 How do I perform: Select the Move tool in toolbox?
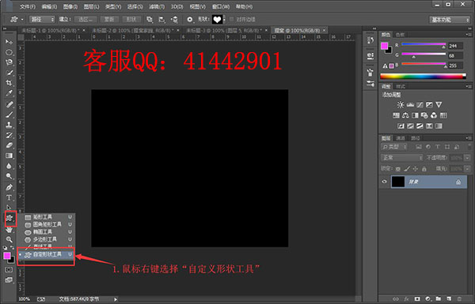[x=9, y=42]
